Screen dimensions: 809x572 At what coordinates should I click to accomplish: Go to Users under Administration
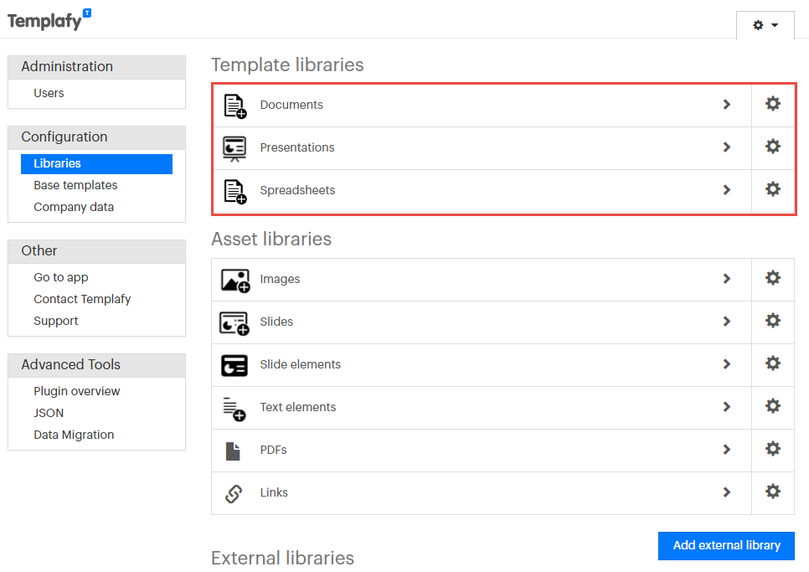(x=49, y=94)
